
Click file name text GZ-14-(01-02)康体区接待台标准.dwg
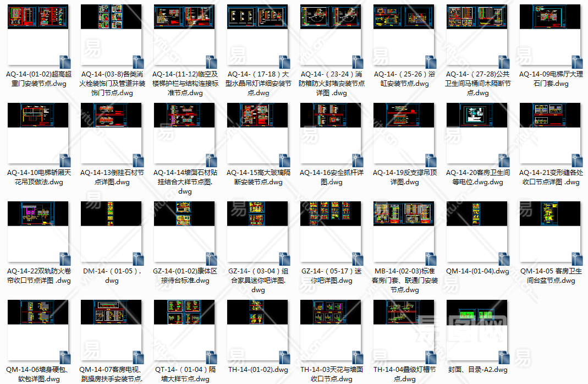[x=185, y=276]
